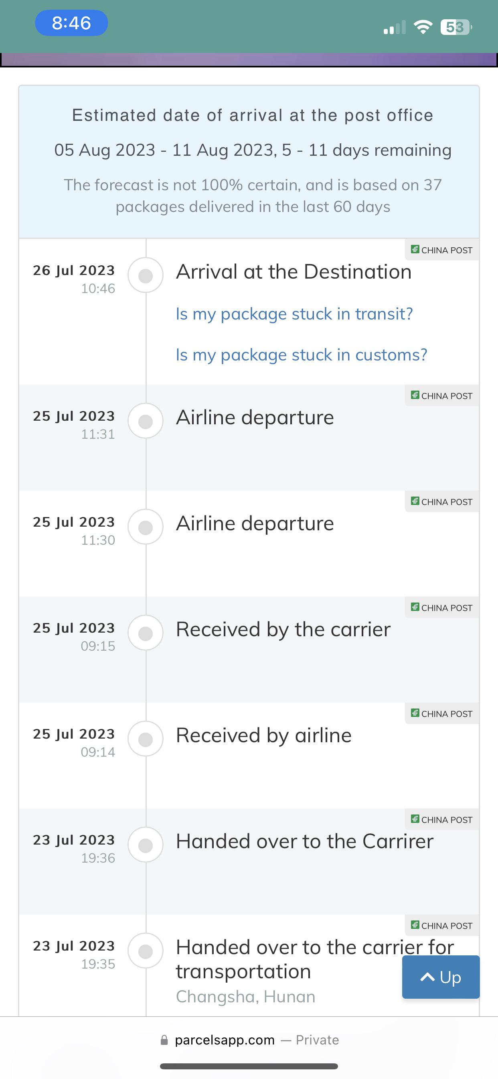Tap the padlock icon before parcelsapp.com
498x1079 pixels.
[x=163, y=1040]
